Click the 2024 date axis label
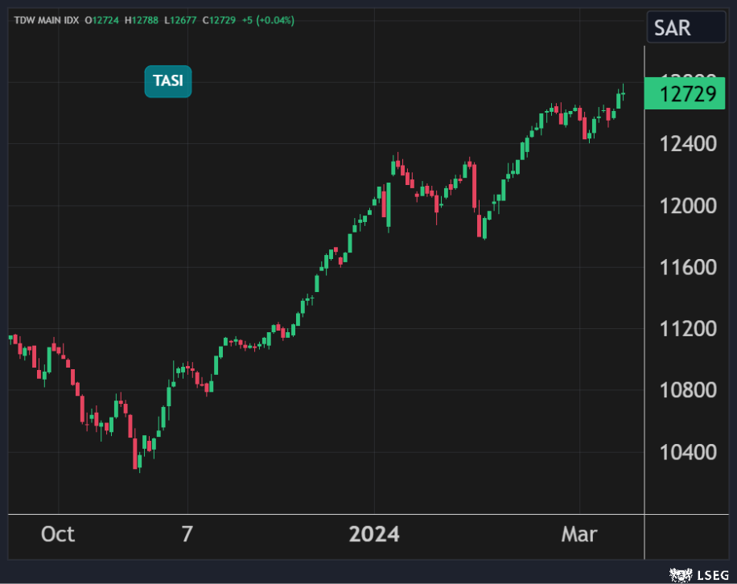This screenshot has height=584, width=737. 374,534
